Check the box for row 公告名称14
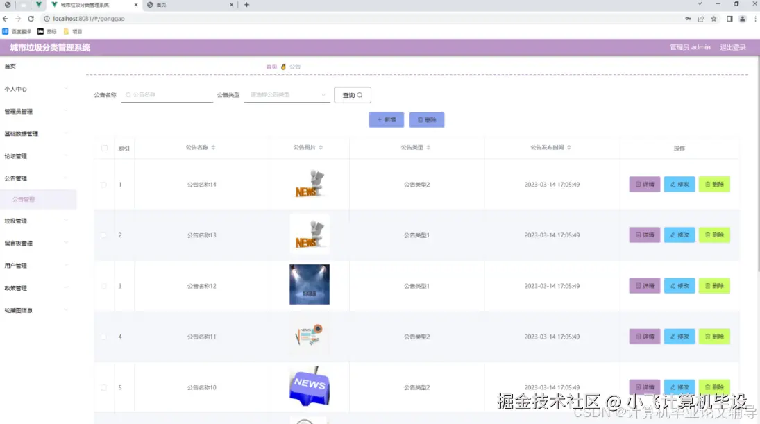 (x=103, y=185)
